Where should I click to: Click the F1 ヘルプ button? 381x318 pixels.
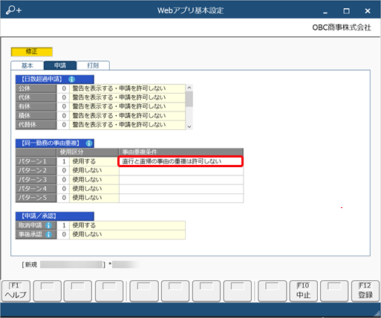tap(16, 291)
